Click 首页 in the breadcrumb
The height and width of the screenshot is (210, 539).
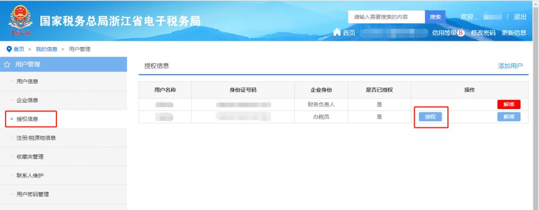point(19,49)
